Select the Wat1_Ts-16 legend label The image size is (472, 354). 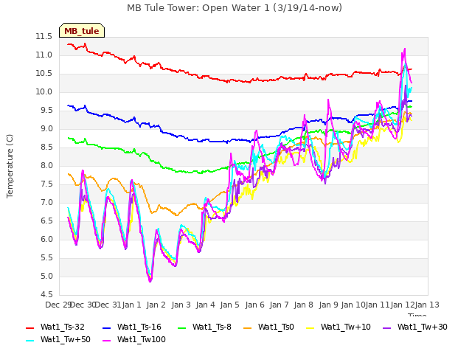[x=139, y=327]
